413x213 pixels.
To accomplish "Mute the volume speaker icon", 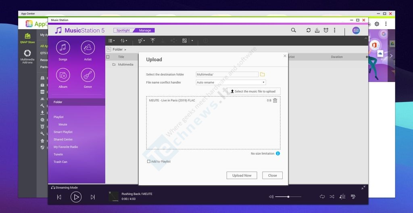I will [271, 197].
